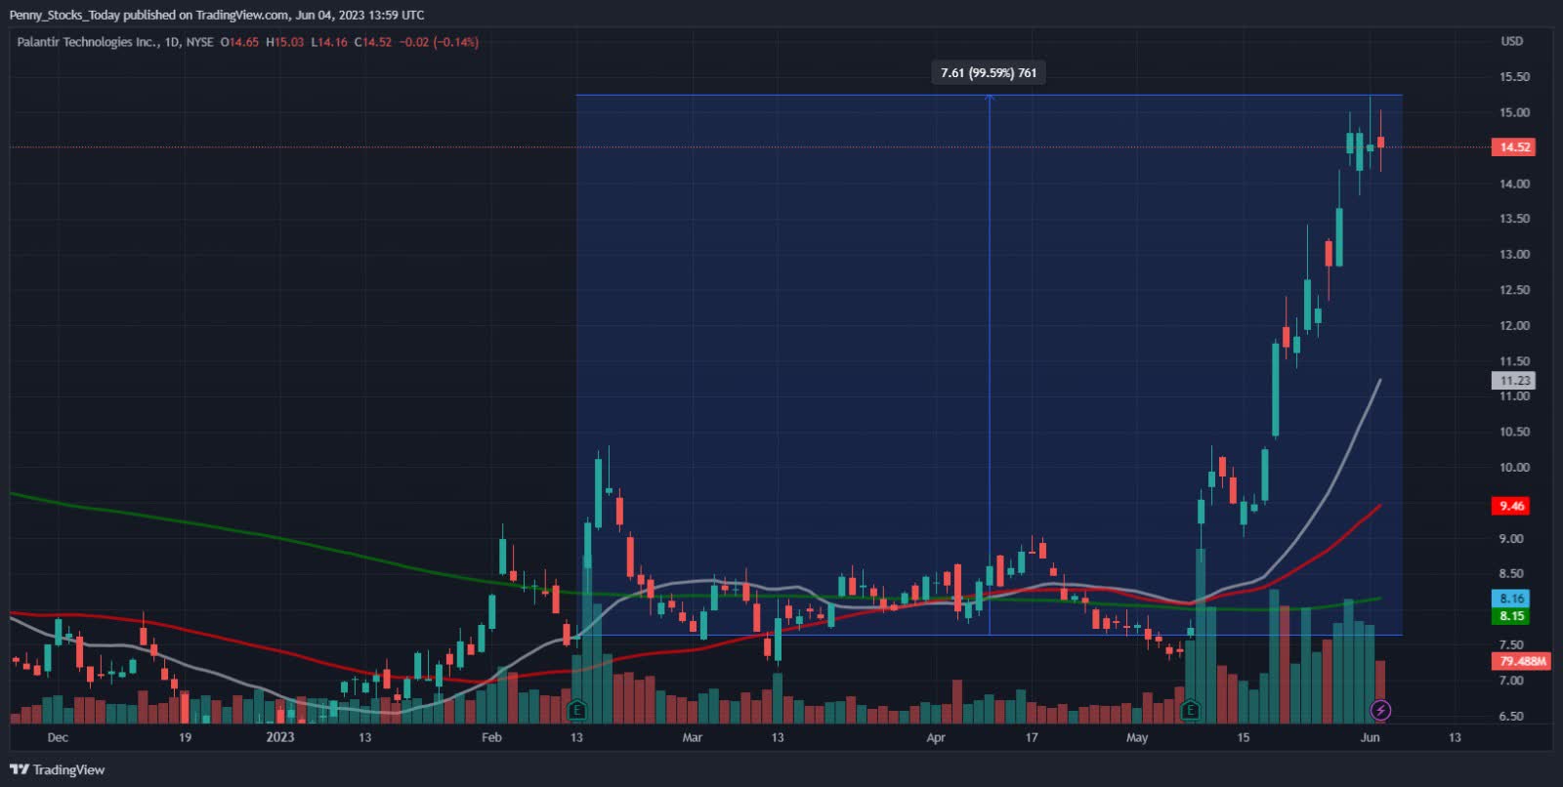Click the Palantir Technologies Inc. symbol title

coord(88,42)
